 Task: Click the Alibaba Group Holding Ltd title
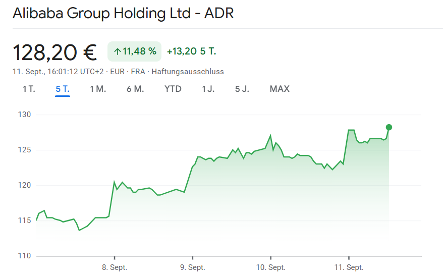click(123, 14)
